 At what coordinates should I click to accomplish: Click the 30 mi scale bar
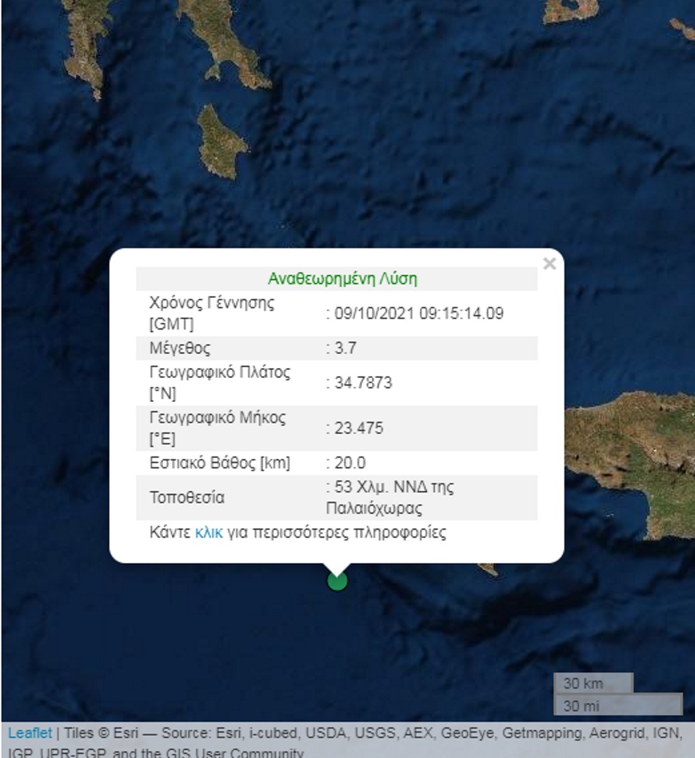pyautogui.click(x=618, y=705)
